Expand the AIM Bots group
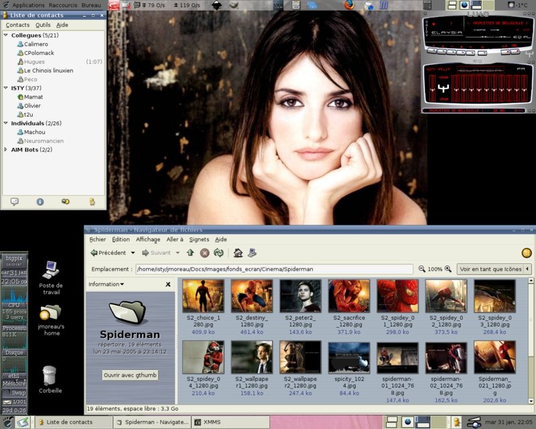The width and height of the screenshot is (536, 429). point(6,149)
